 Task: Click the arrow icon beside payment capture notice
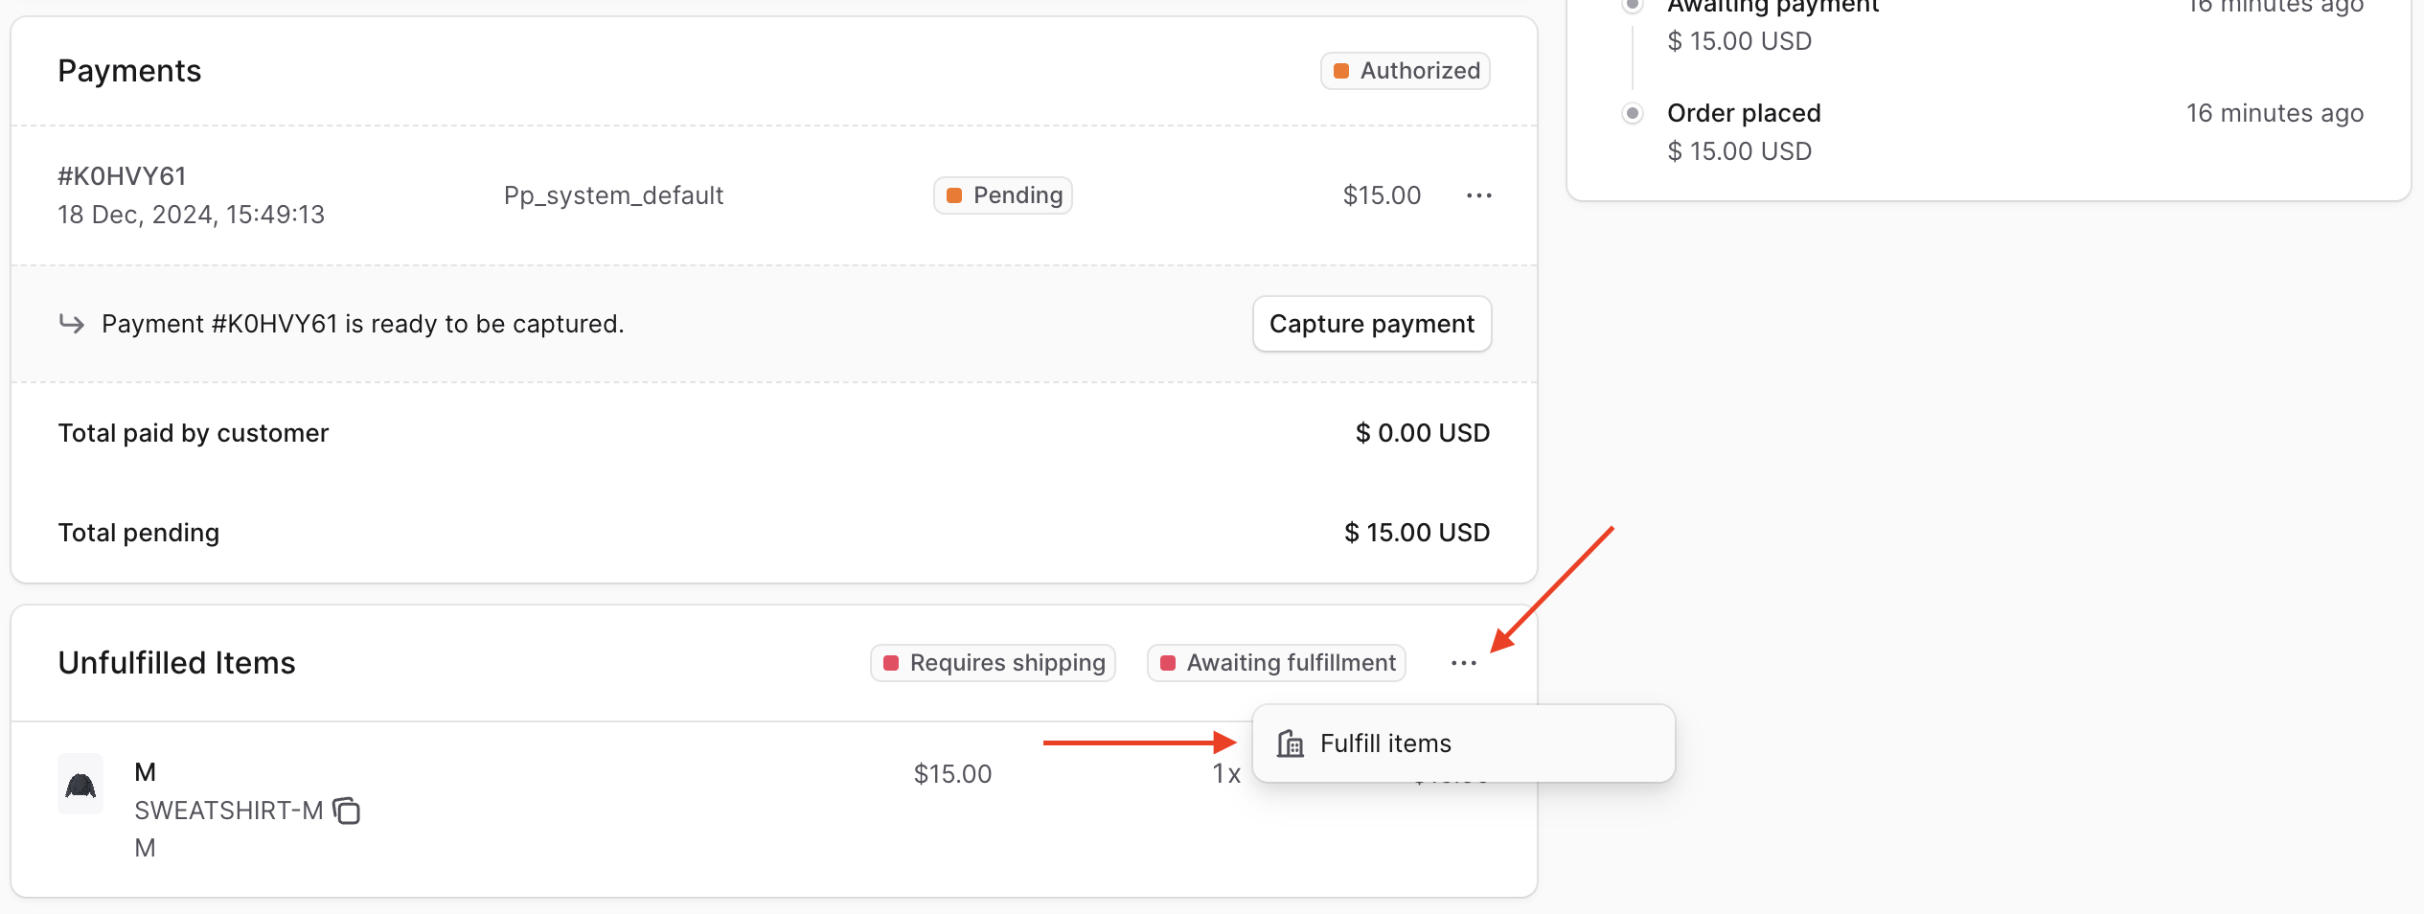pyautogui.click(x=72, y=323)
